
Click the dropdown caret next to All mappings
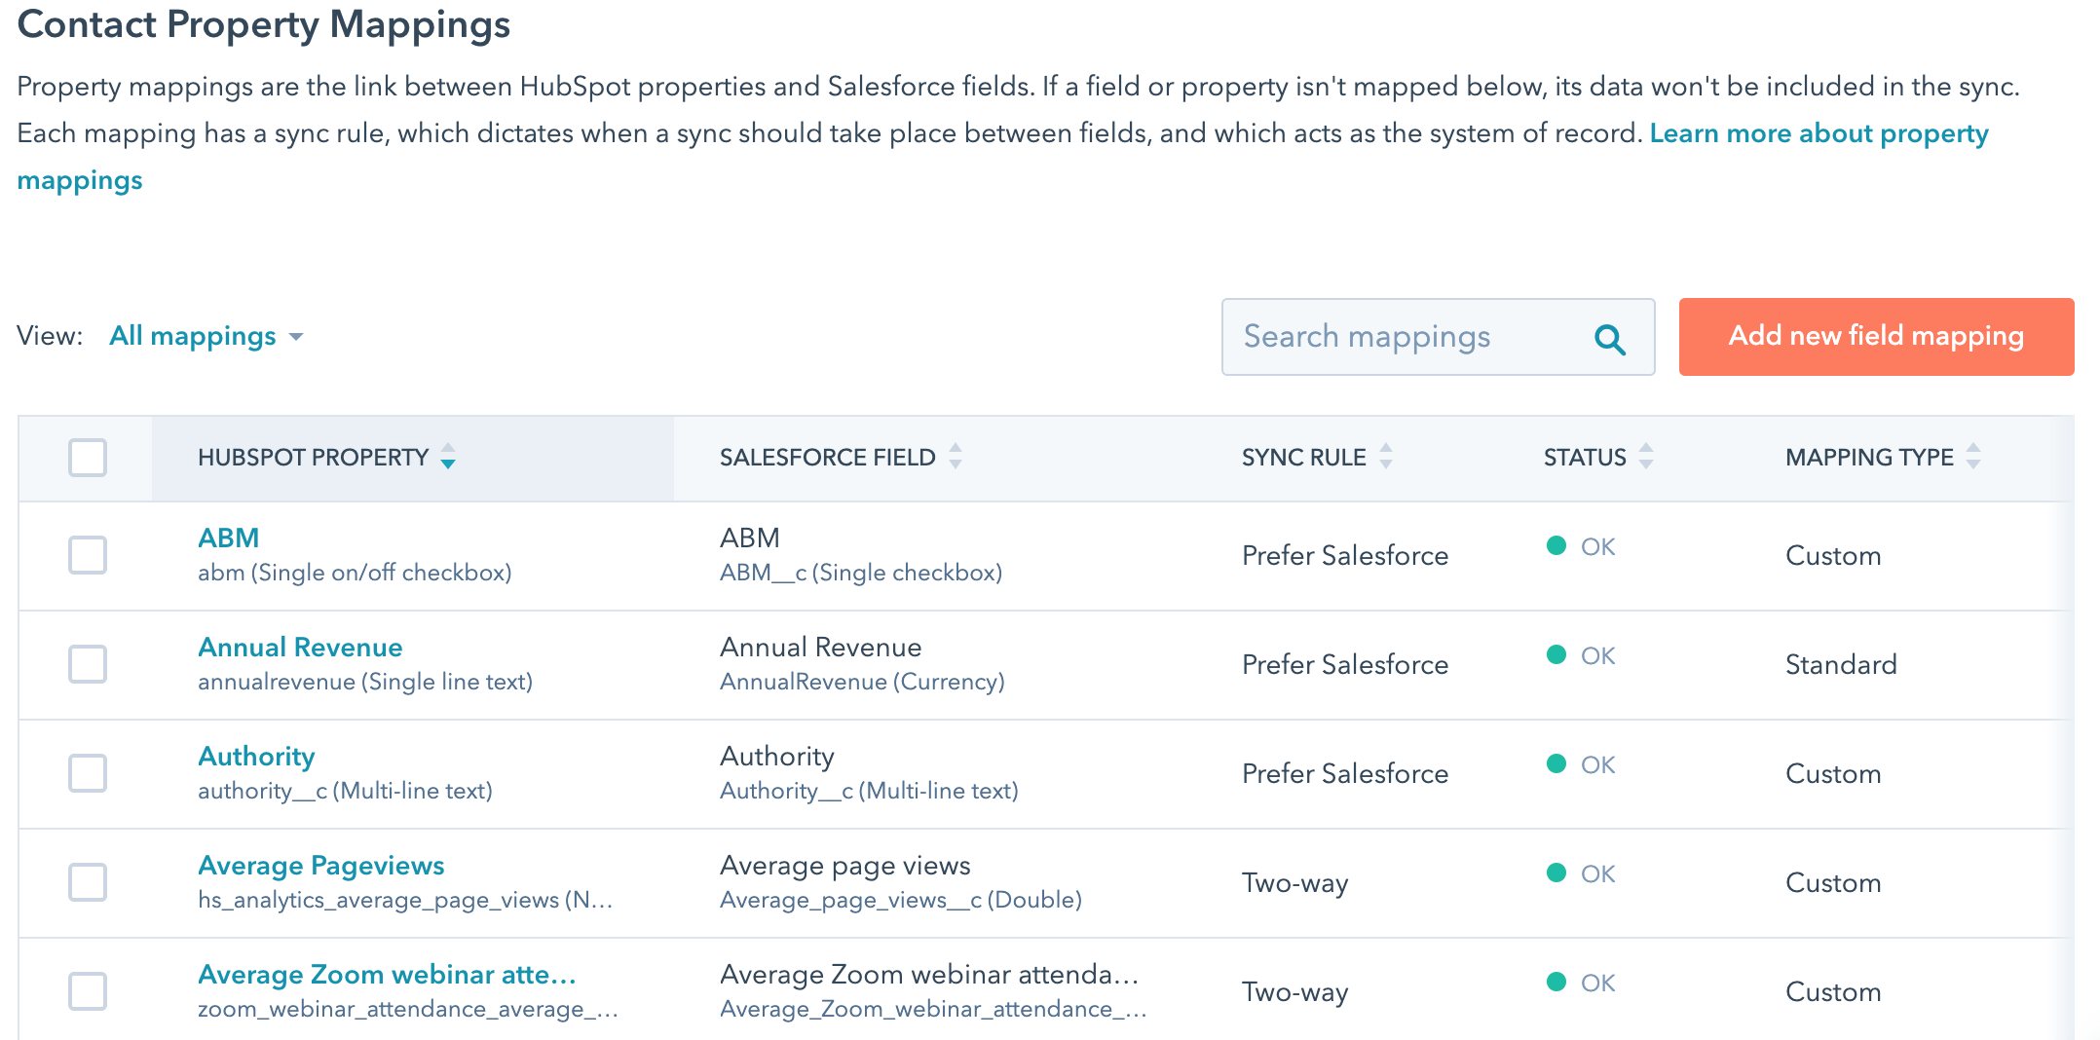pyautogui.click(x=296, y=337)
